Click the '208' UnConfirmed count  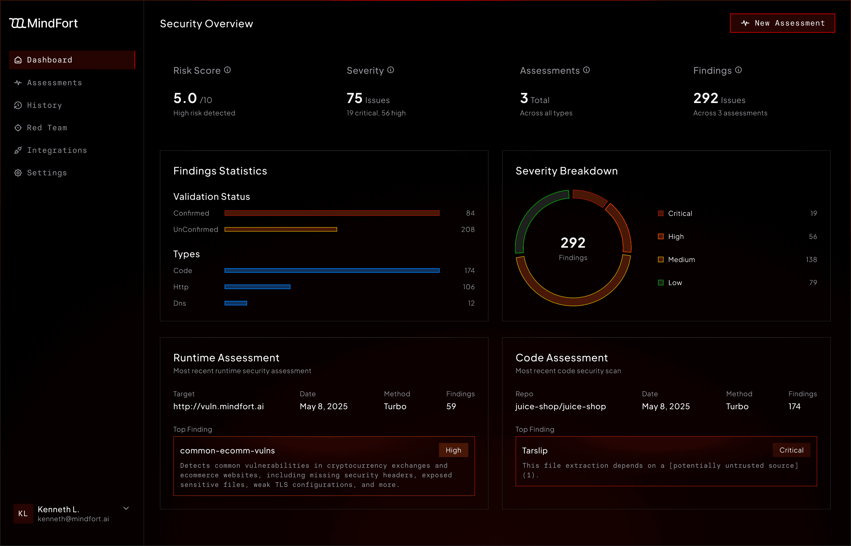468,229
